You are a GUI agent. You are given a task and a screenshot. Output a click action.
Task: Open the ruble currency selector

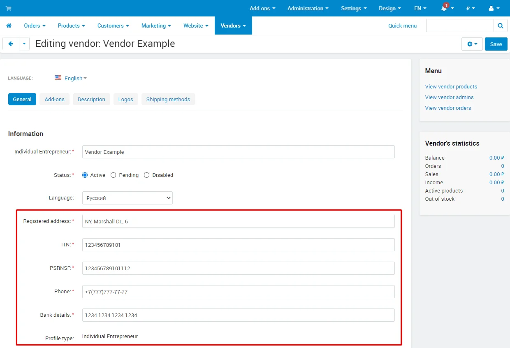(x=470, y=8)
